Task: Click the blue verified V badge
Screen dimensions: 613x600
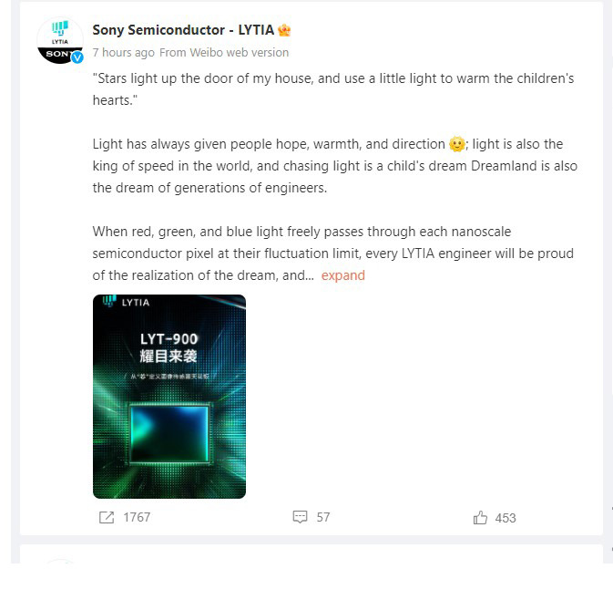Action: (x=77, y=57)
